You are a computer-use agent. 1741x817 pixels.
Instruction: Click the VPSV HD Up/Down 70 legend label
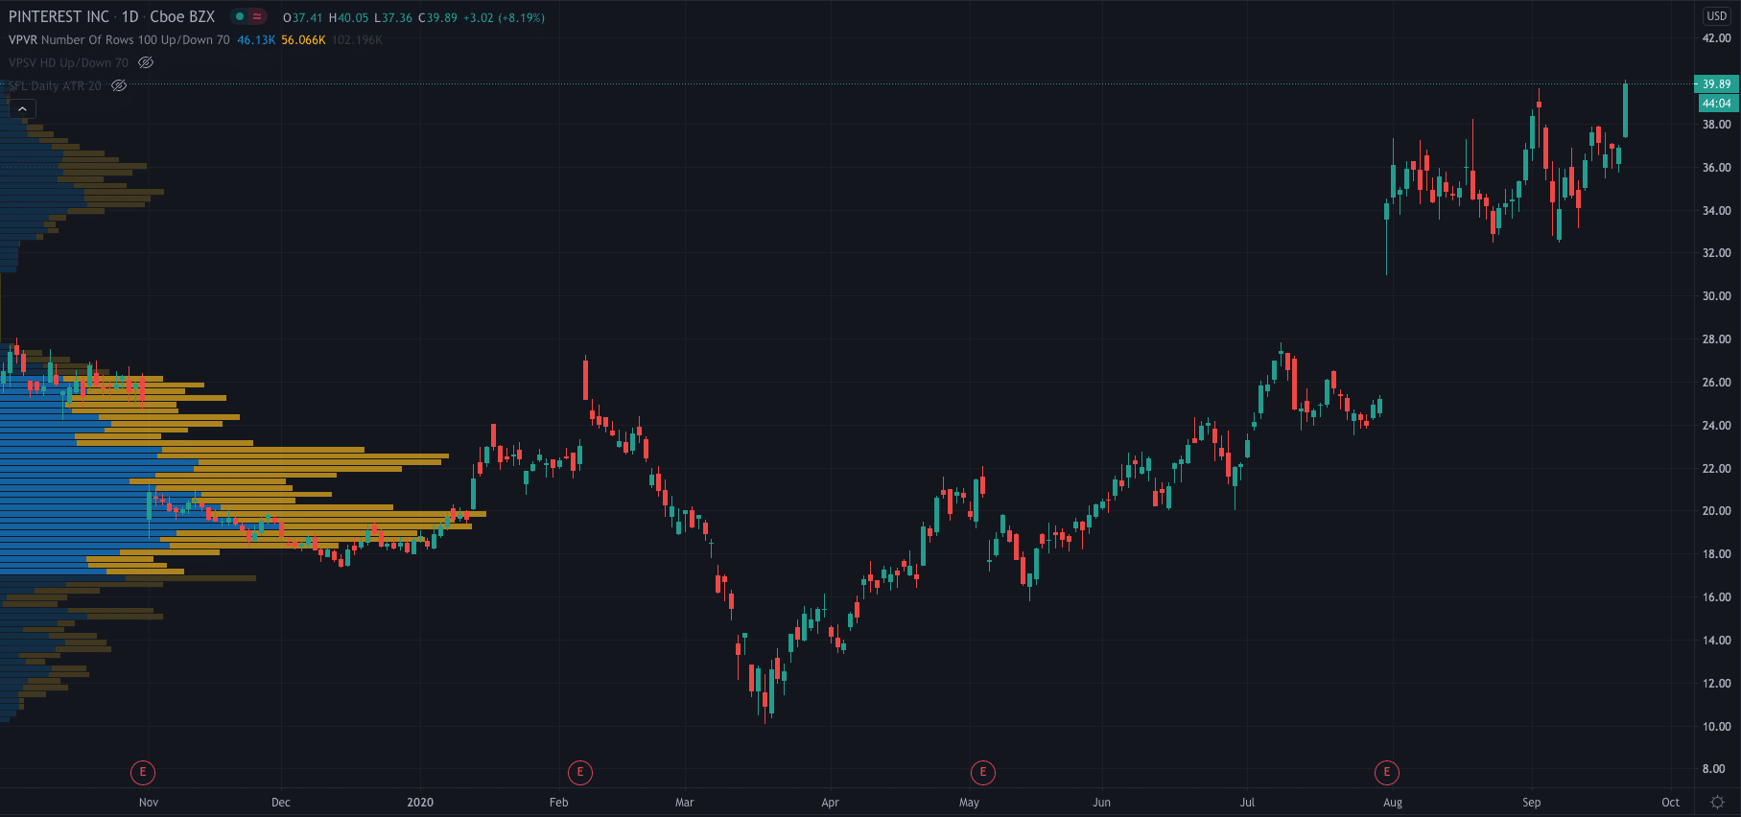point(68,62)
